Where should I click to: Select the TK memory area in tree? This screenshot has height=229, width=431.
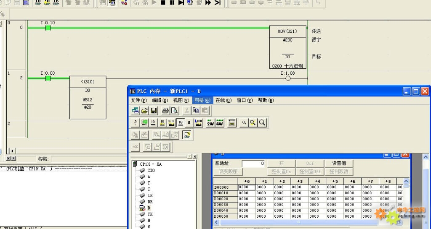[x=150, y=214]
